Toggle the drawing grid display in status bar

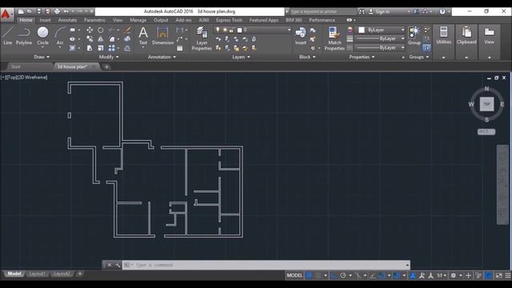309,275
